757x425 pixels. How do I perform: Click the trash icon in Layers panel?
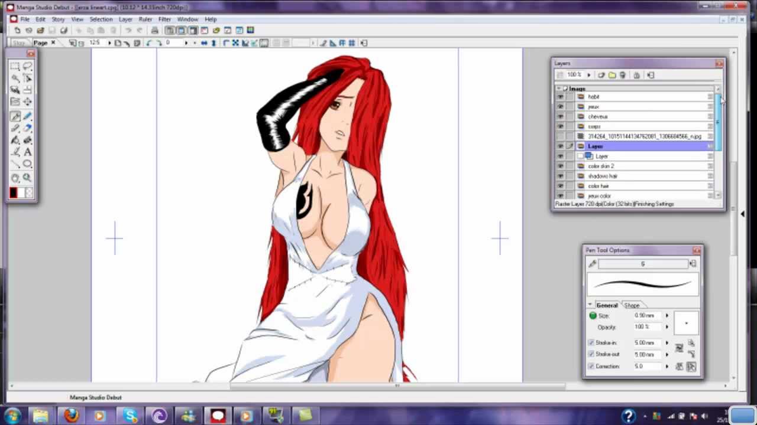coord(623,75)
